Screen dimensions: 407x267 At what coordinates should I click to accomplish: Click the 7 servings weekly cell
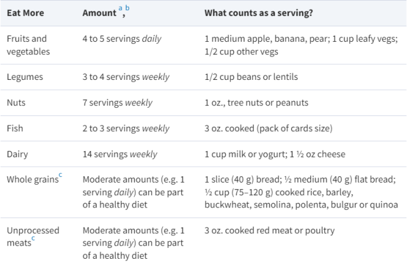[117, 103]
